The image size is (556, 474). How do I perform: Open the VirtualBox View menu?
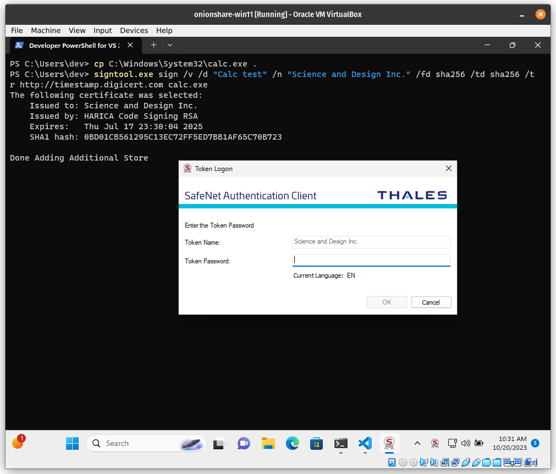coord(77,30)
